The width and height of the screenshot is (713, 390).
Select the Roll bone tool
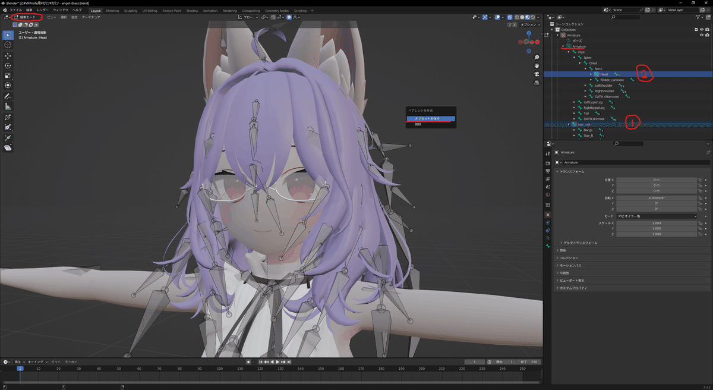(8, 117)
